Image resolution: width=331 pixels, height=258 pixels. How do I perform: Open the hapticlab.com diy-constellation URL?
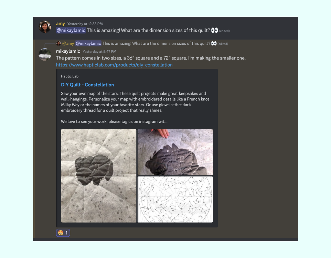pos(114,65)
